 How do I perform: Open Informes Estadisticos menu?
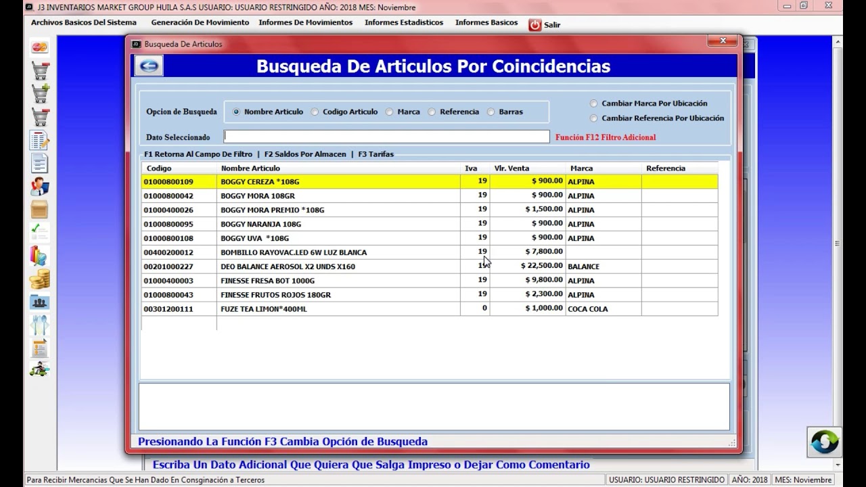click(404, 22)
